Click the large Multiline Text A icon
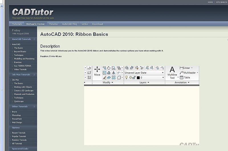The width and height of the screenshot is (228, 151). (x=172, y=70)
